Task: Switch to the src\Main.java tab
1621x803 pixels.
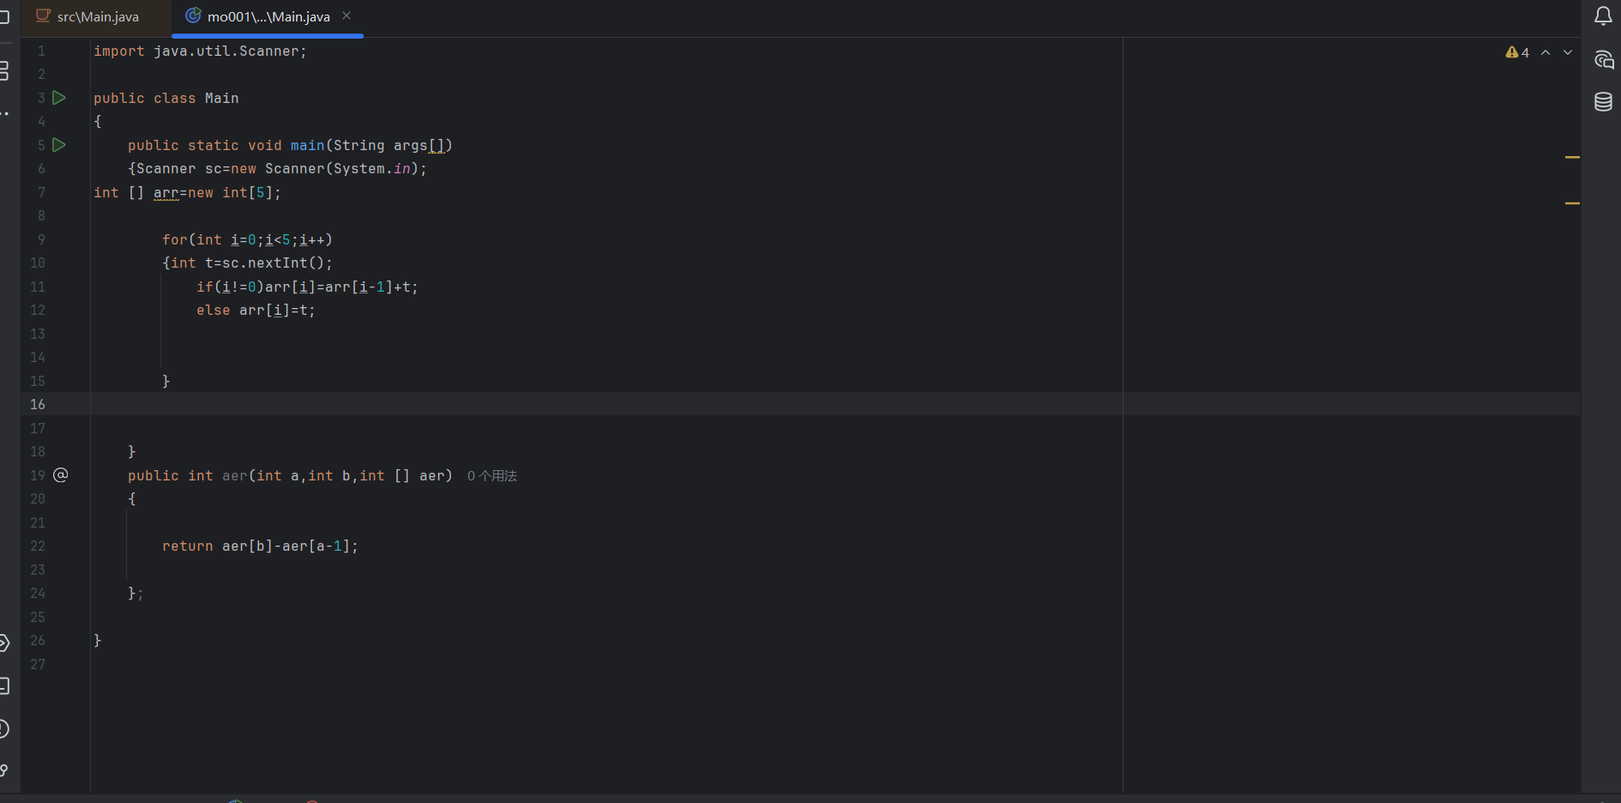Action: [97, 17]
